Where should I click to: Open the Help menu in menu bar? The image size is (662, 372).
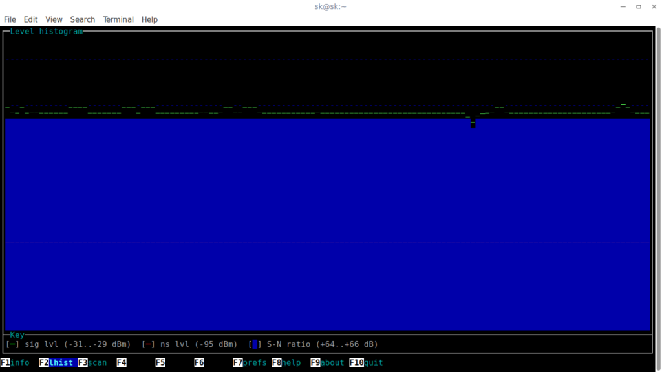(x=149, y=19)
